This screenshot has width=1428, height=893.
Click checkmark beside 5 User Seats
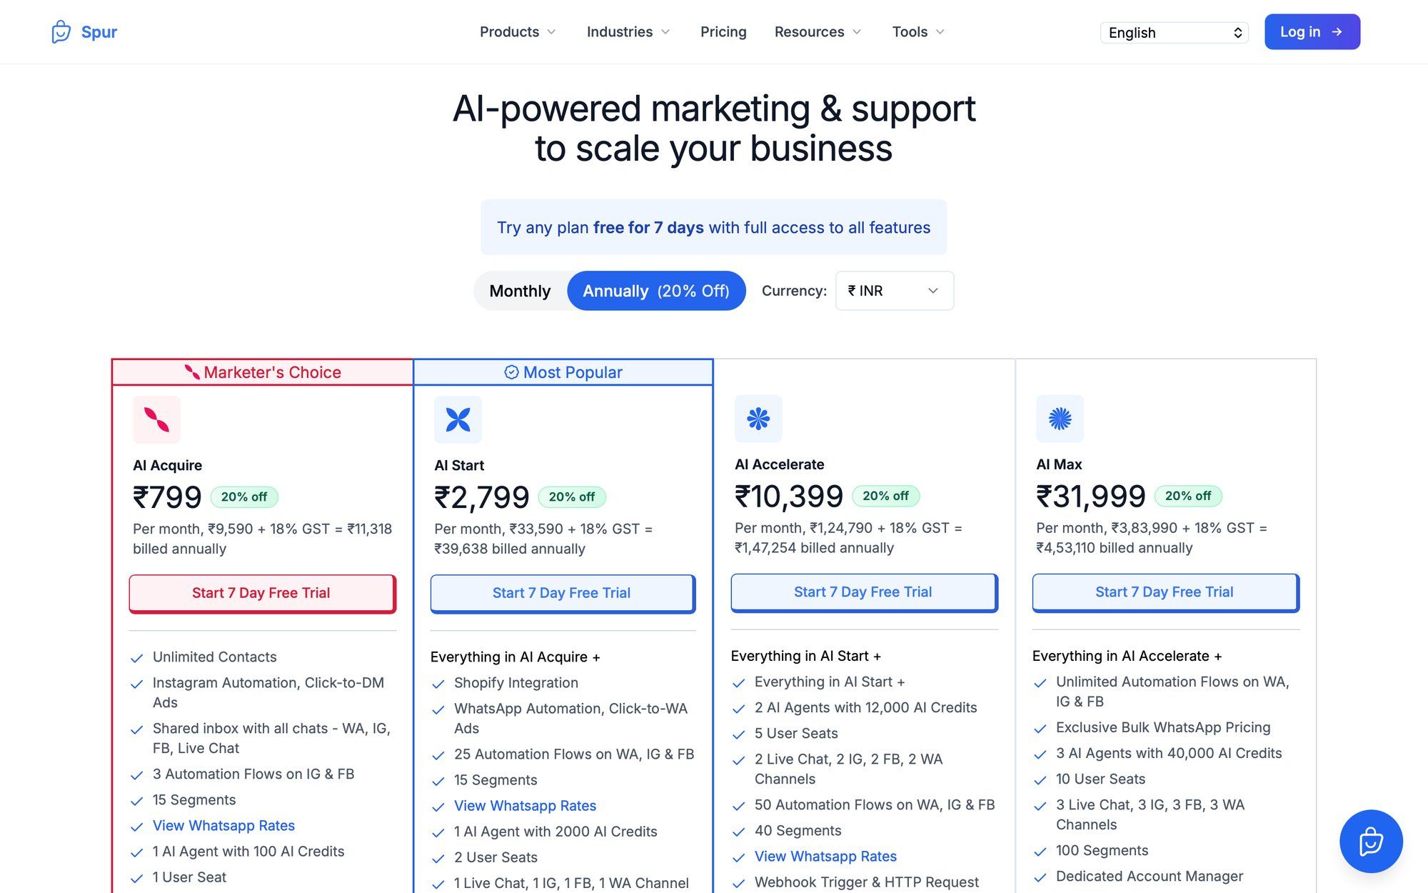[x=739, y=734]
